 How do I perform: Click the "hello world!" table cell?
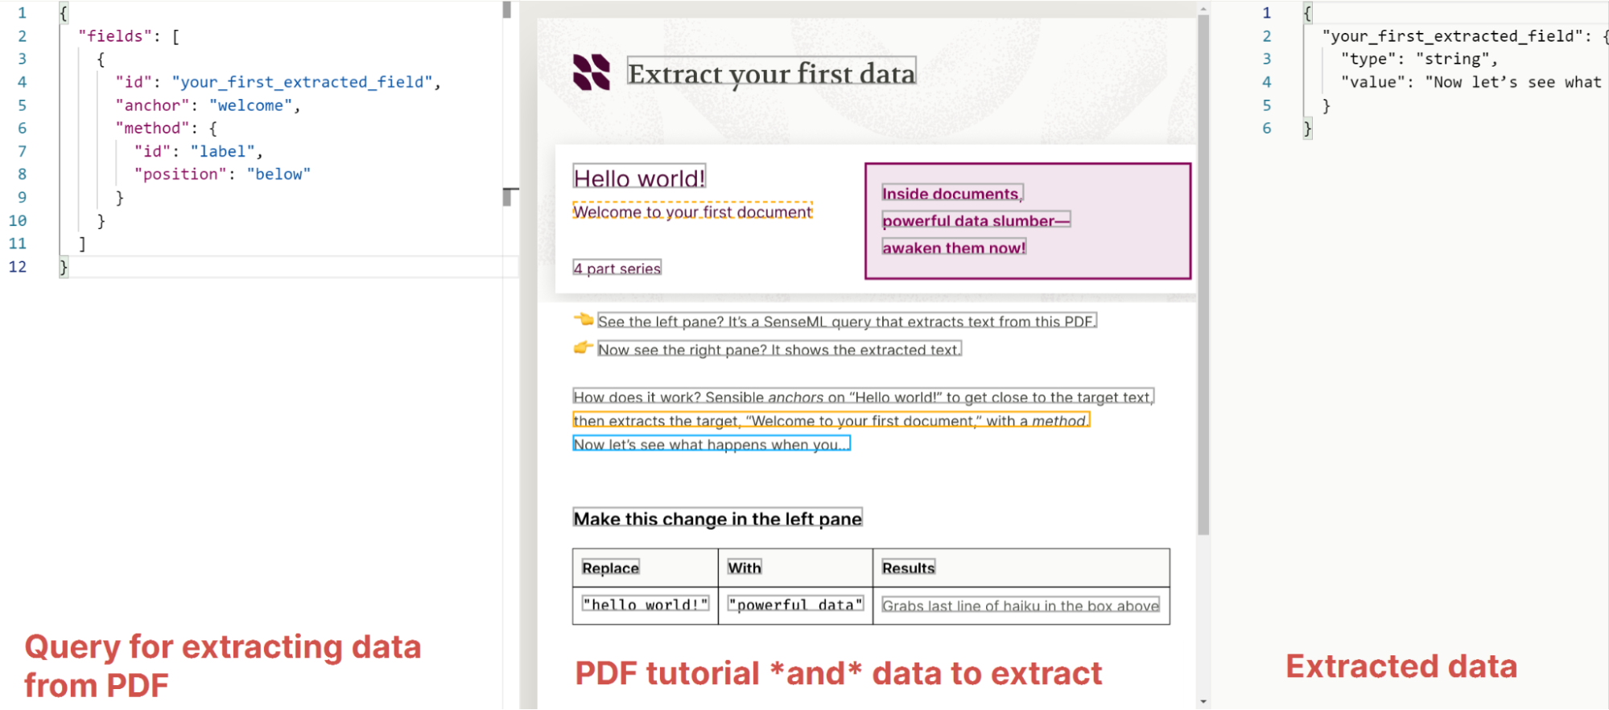coord(645,605)
